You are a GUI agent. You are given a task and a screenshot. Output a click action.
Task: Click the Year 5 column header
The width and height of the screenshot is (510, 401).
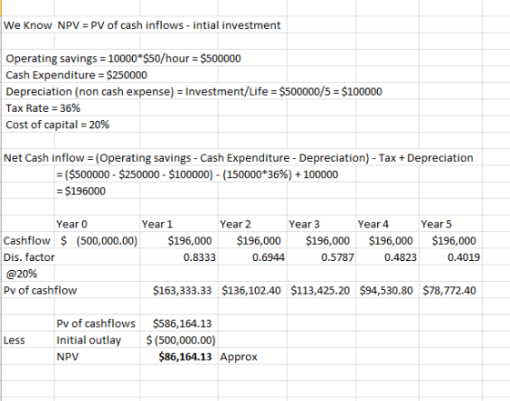(436, 224)
